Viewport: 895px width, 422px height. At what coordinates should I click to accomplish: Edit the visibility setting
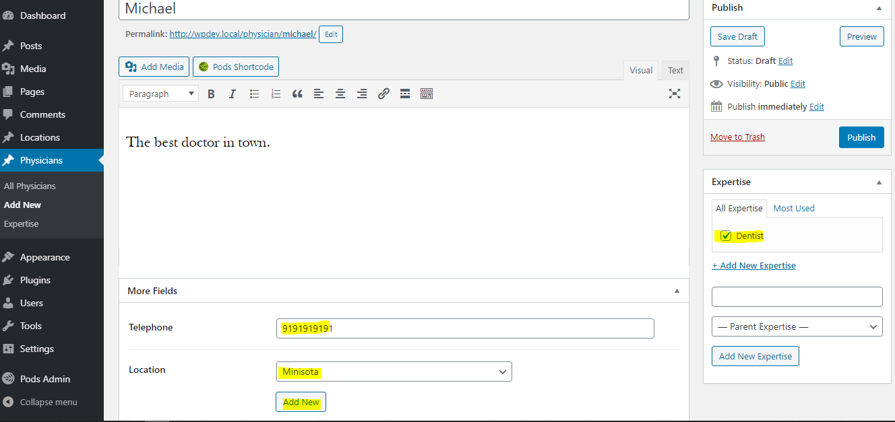click(798, 83)
